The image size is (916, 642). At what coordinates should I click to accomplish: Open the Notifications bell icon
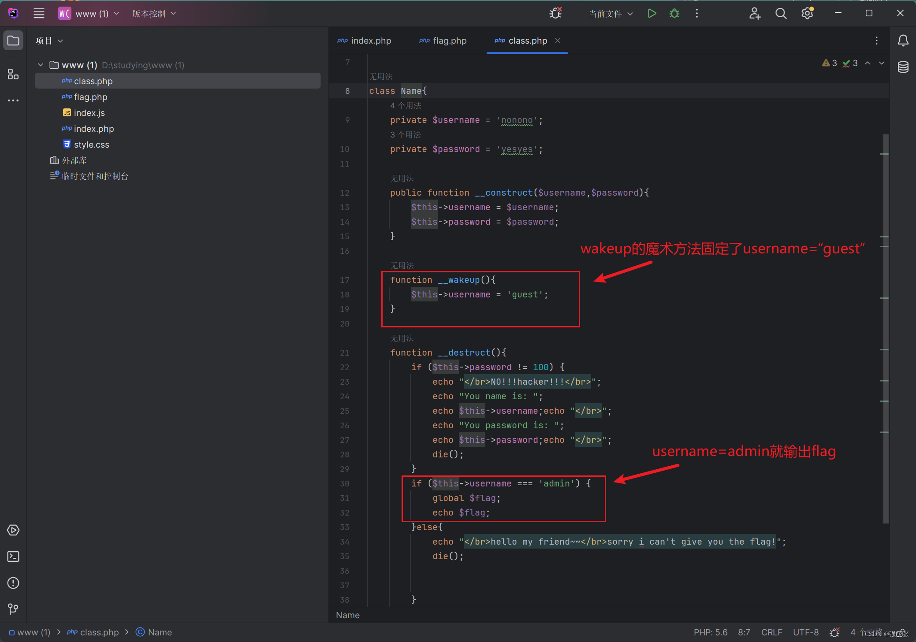click(903, 41)
